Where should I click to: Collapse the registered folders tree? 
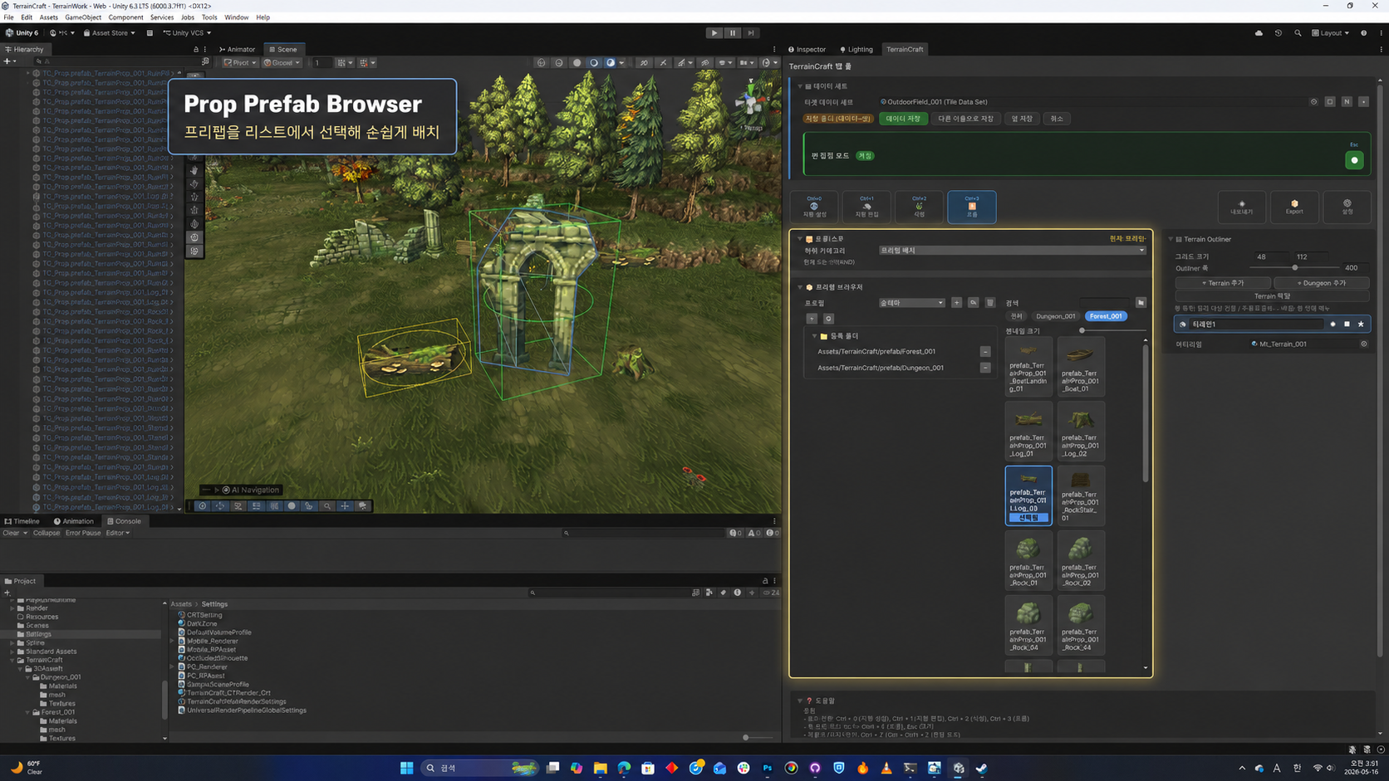814,336
